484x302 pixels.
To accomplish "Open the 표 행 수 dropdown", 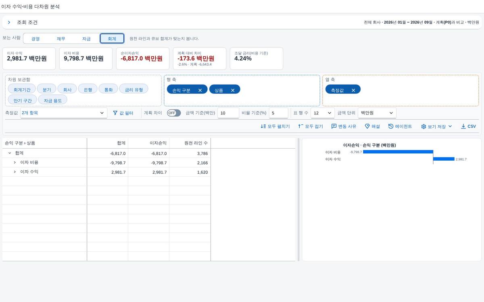I will 323,113.
